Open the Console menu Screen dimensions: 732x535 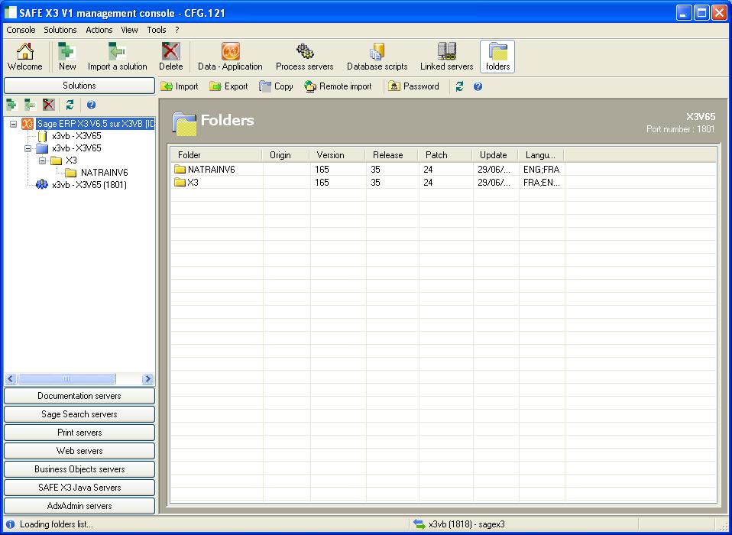(x=21, y=30)
